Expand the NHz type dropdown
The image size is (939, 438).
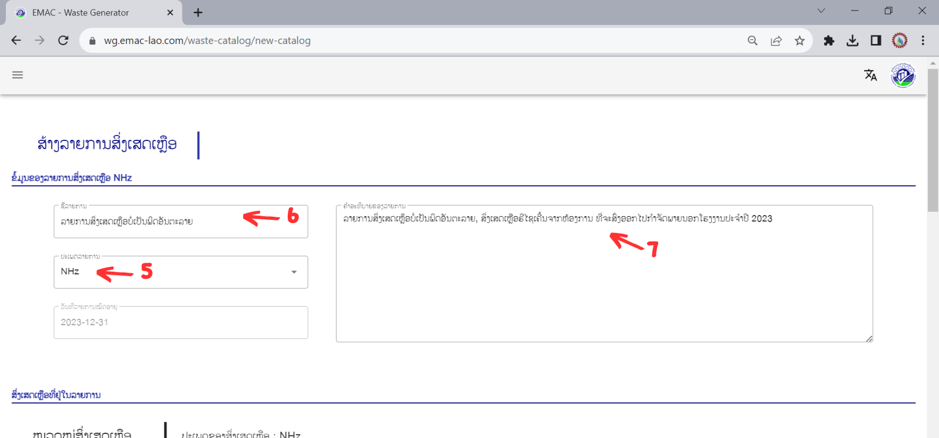[x=294, y=272]
